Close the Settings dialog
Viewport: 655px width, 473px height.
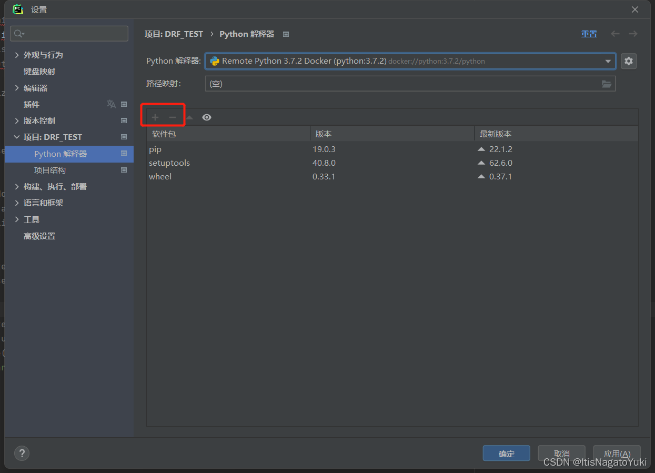pyautogui.click(x=635, y=9)
